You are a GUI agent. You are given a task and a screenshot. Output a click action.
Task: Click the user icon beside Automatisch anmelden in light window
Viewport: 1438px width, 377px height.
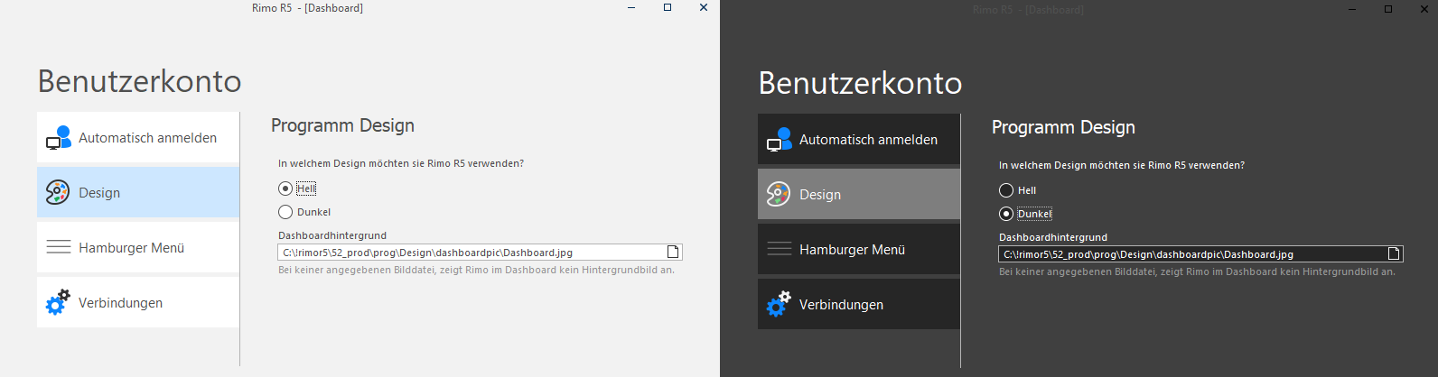tap(59, 138)
